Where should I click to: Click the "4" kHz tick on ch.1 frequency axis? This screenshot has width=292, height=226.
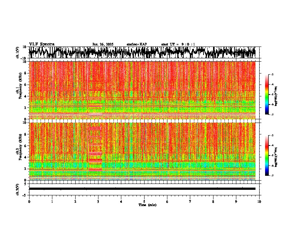[x=25, y=96]
